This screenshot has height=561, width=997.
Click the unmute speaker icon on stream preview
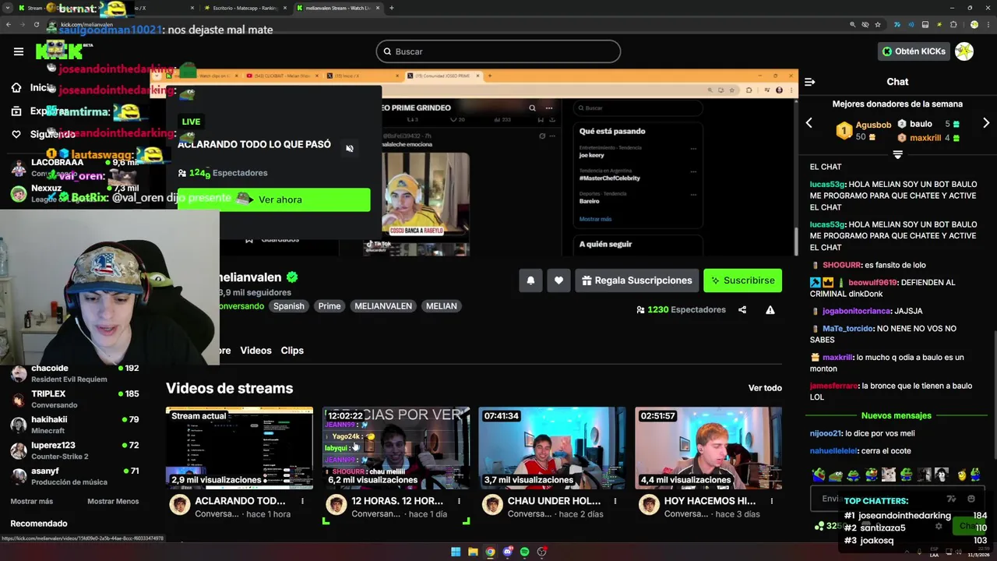coord(350,149)
